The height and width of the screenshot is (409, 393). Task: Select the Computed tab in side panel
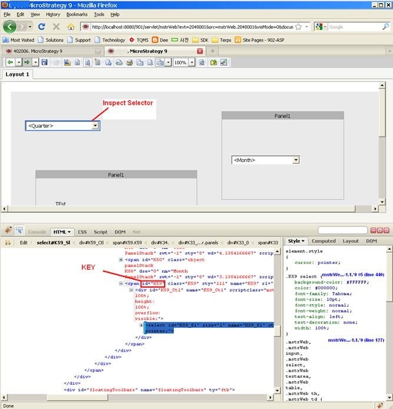[x=323, y=241]
